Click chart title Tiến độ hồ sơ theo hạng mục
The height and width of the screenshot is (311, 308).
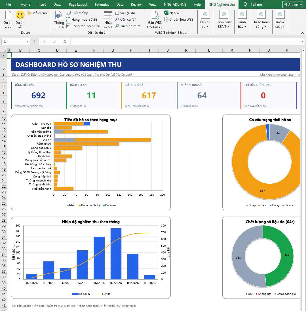pyautogui.click(x=91, y=120)
